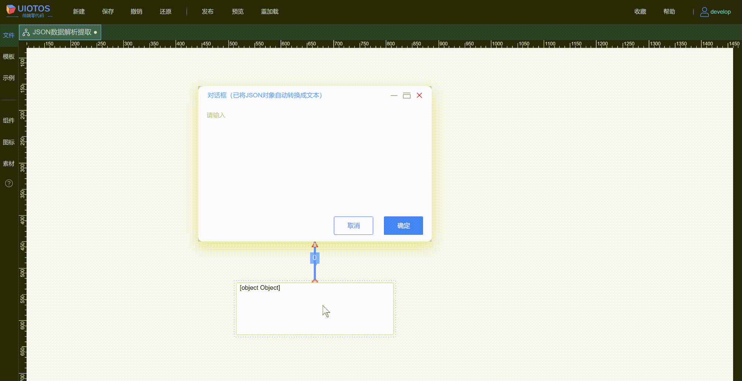Click 撤销 to undo
Image resolution: width=742 pixels, height=381 pixels.
(137, 12)
